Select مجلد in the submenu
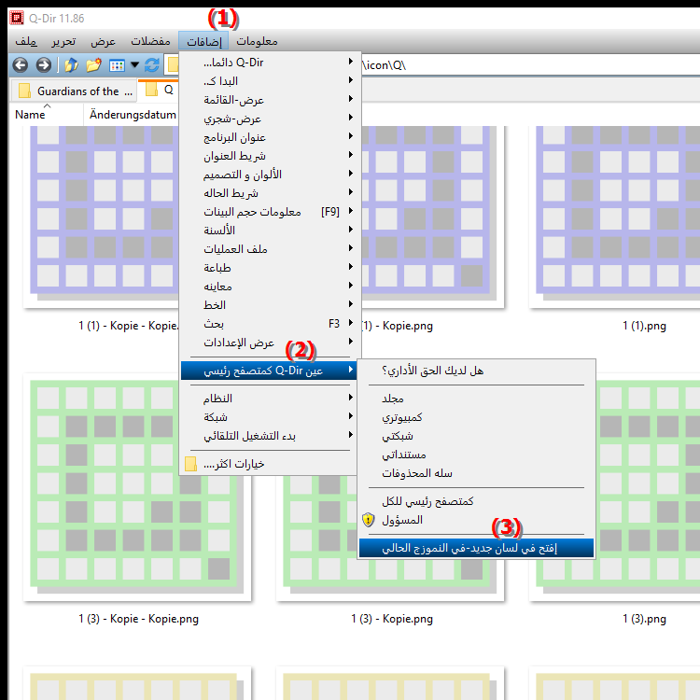The height and width of the screenshot is (700, 700). (x=476, y=399)
